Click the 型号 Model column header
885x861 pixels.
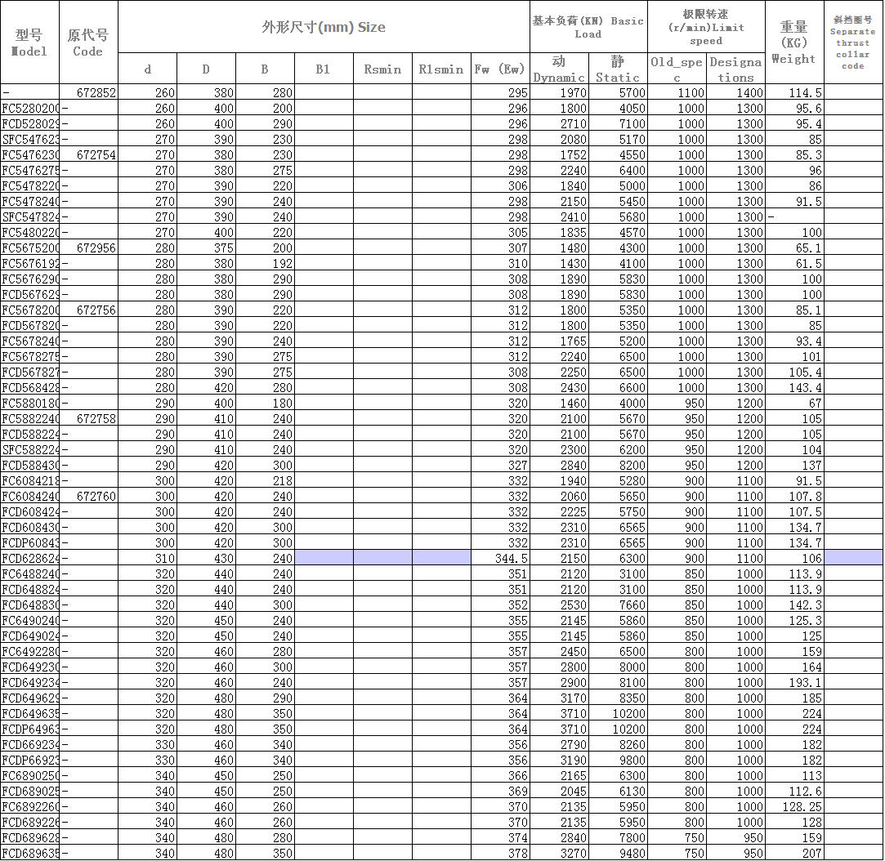(29, 42)
